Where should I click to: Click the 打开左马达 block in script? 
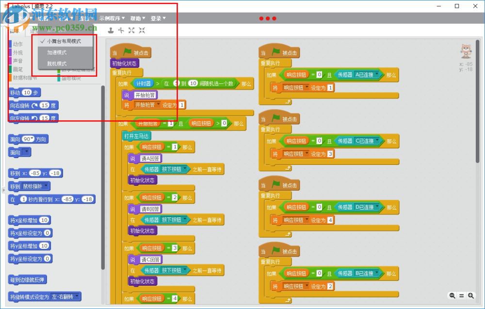click(136, 136)
